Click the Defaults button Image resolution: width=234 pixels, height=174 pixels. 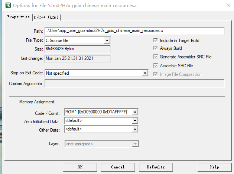pos(156,167)
